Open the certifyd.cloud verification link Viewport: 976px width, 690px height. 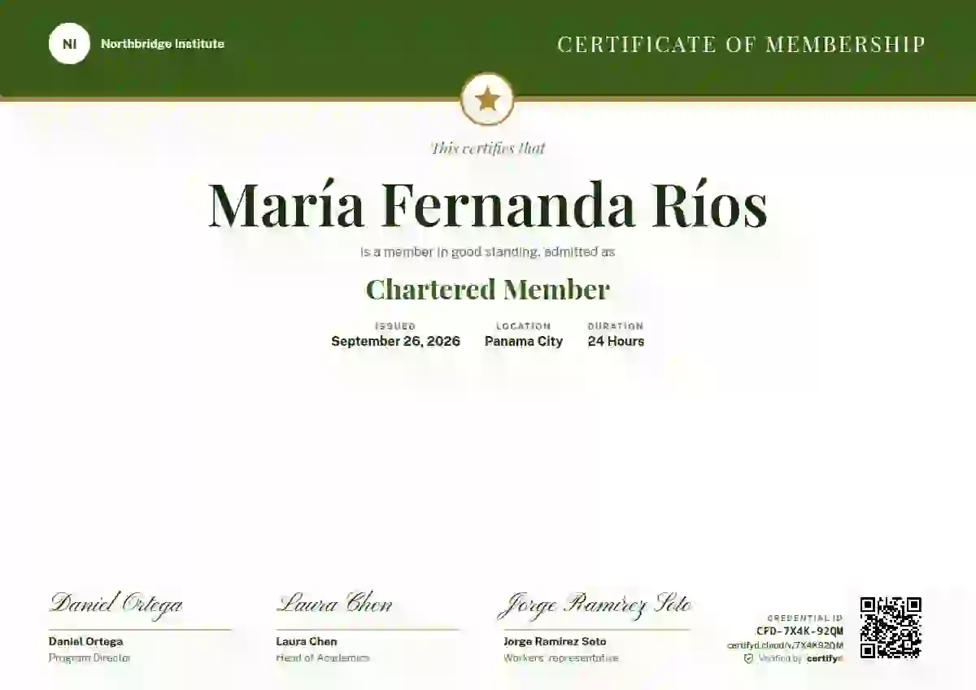tap(785, 645)
